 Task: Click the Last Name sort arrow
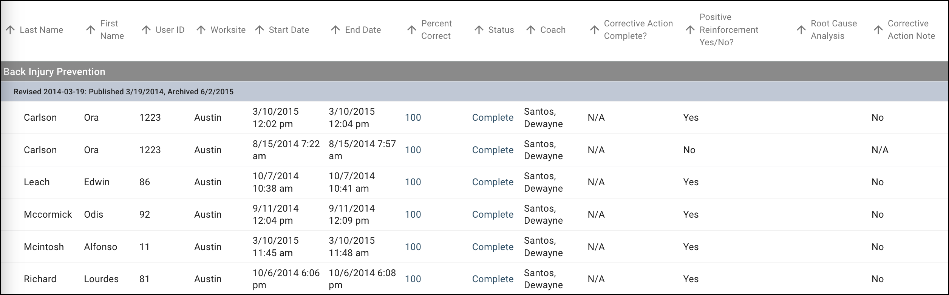[11, 30]
